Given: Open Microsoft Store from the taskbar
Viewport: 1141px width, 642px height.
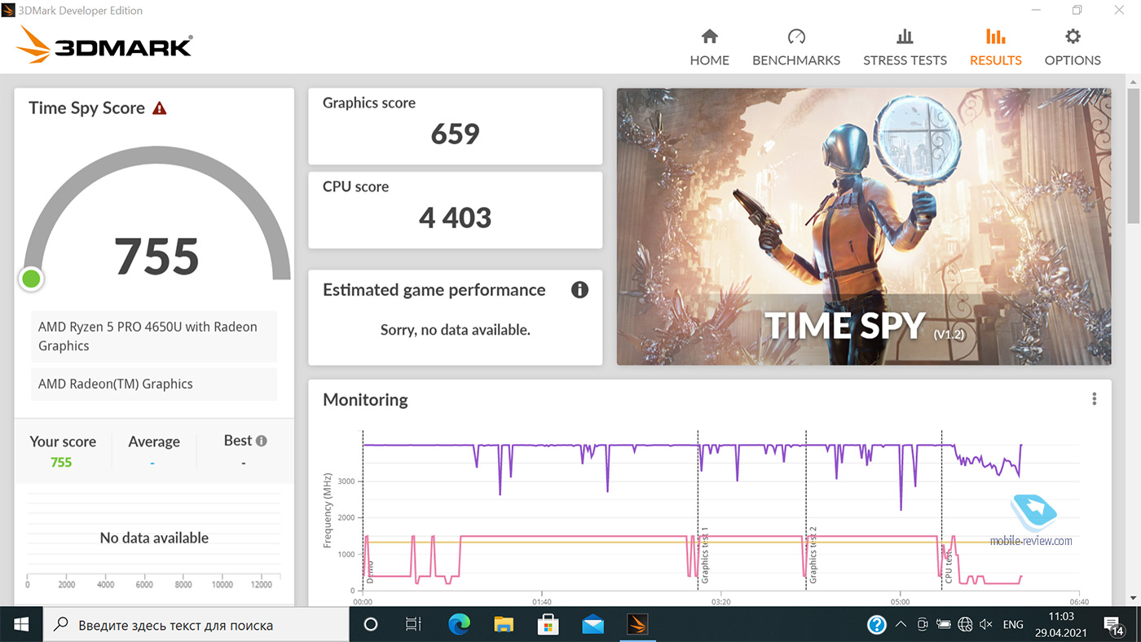Looking at the screenshot, I should coord(548,625).
